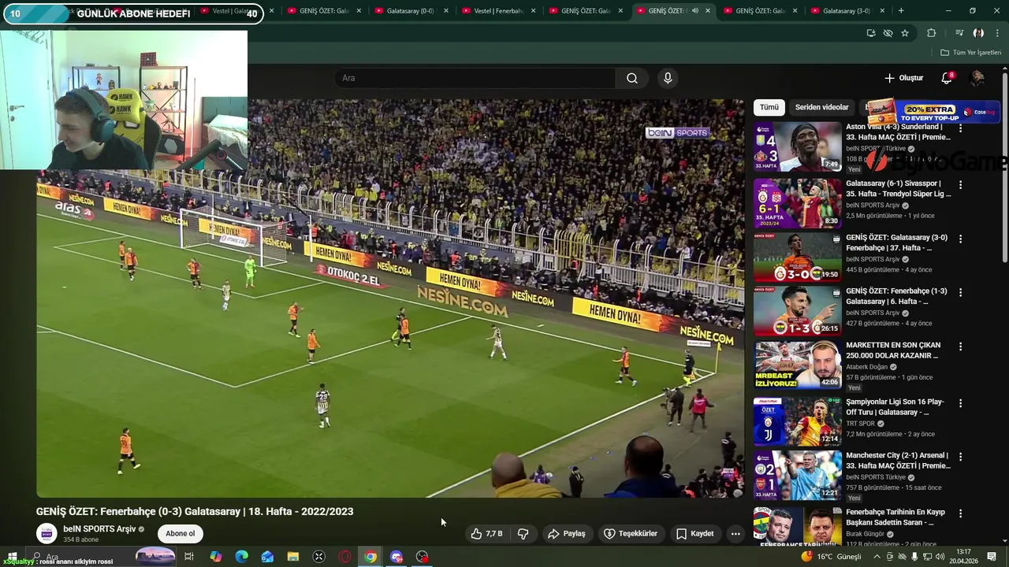Click the Teşekkürler thanks button
Screen dimensions: 1009x567
point(631,534)
